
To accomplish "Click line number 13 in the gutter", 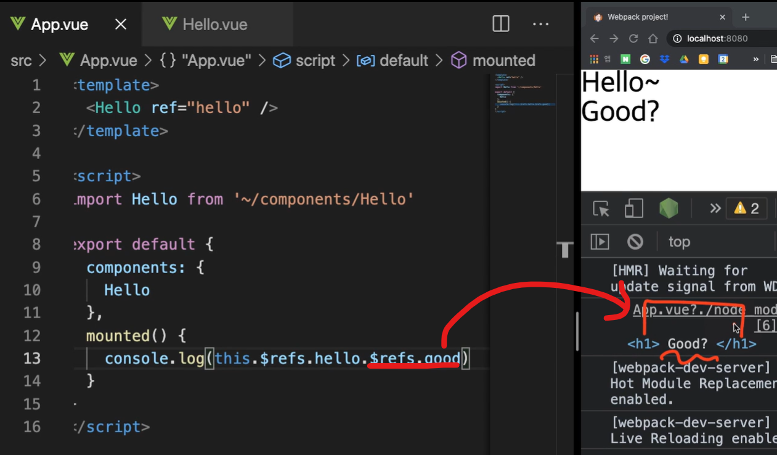I will pos(32,358).
